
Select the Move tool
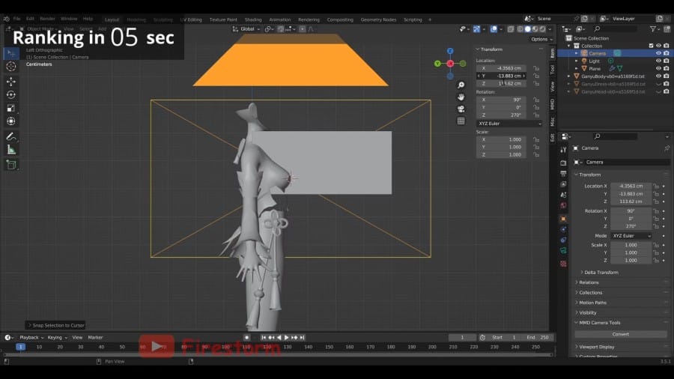11,81
